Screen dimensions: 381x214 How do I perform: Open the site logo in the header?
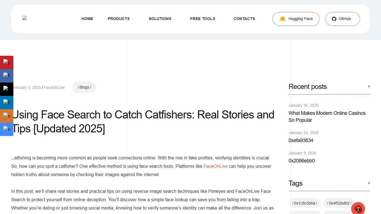click(x=25, y=18)
